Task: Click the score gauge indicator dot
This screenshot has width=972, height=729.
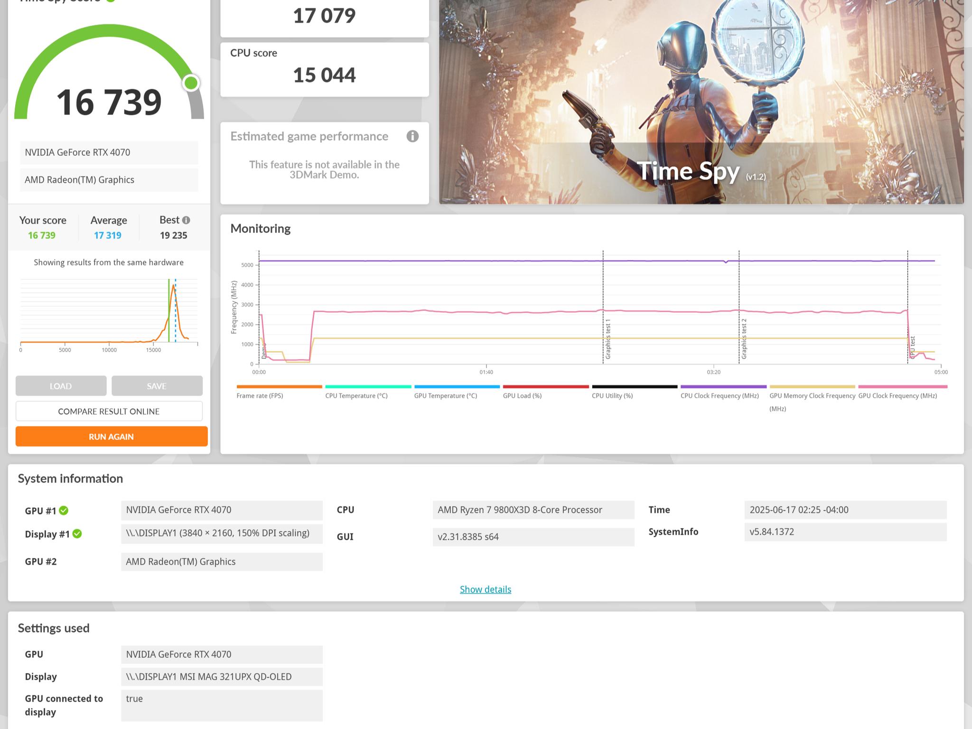Action: (x=191, y=83)
